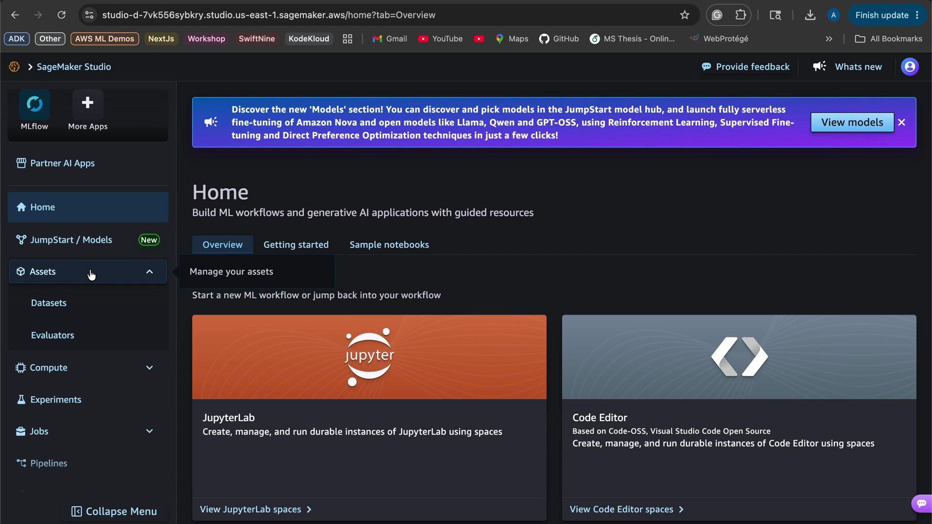Switch to the Getting started tab
Image resolution: width=932 pixels, height=524 pixels.
click(296, 245)
